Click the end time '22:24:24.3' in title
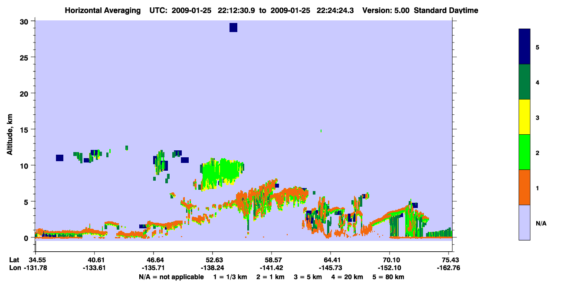 [x=335, y=10]
